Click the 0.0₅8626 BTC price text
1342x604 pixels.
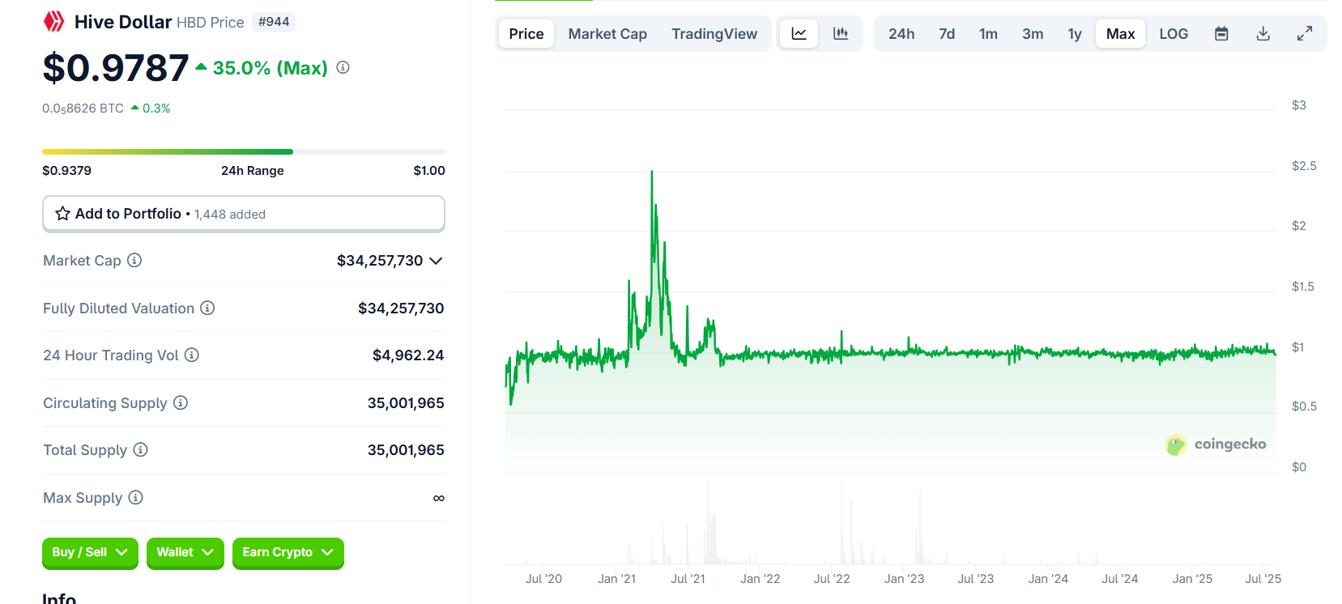(x=83, y=108)
